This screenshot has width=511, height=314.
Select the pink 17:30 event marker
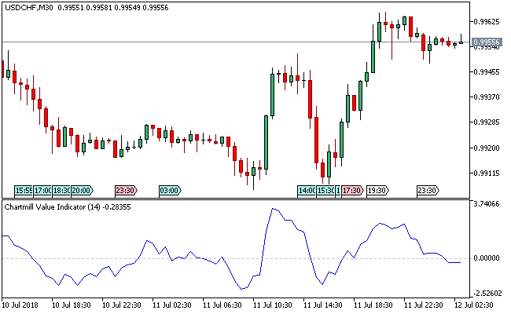click(352, 190)
